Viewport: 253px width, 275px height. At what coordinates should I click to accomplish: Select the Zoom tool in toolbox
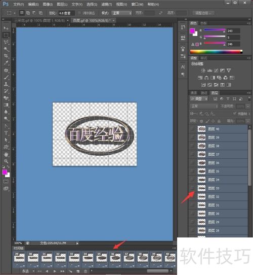(6, 161)
